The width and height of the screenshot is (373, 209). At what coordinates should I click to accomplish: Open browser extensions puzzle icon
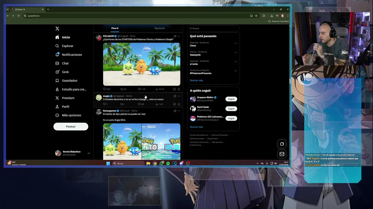(264, 16)
